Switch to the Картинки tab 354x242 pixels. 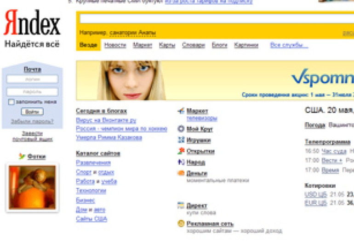click(x=246, y=45)
